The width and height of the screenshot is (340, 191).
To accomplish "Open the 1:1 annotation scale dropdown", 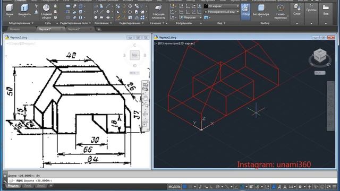I will coord(292,186).
